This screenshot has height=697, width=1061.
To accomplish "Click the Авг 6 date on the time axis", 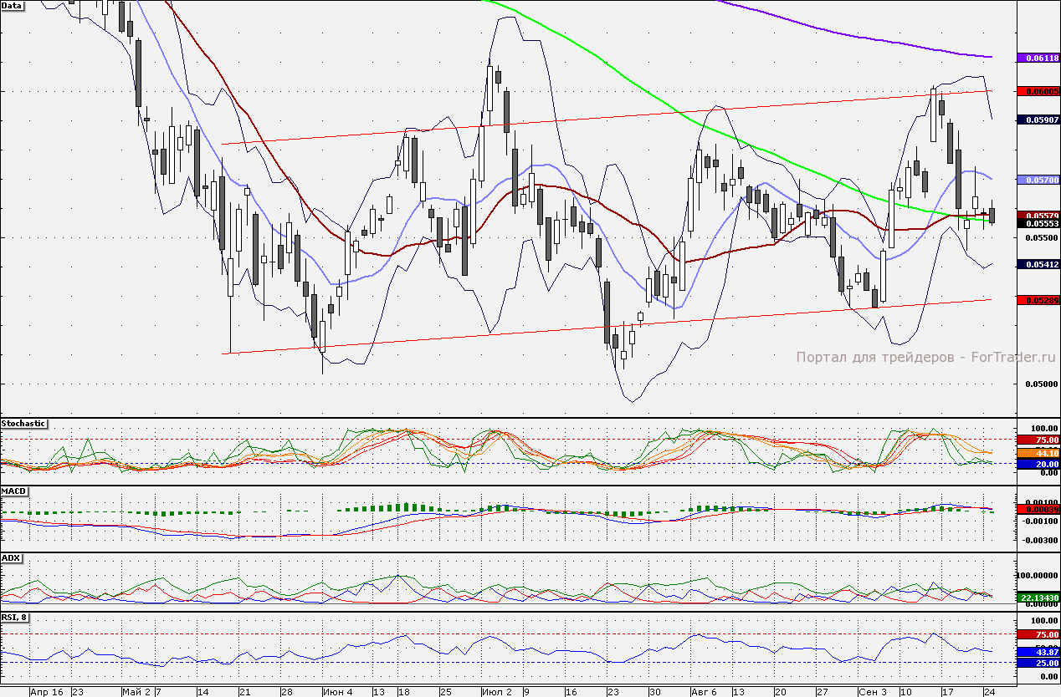I will (704, 692).
